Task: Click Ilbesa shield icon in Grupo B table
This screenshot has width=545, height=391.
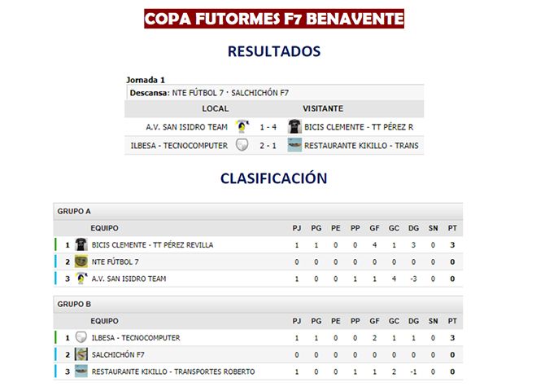Action: (x=81, y=337)
